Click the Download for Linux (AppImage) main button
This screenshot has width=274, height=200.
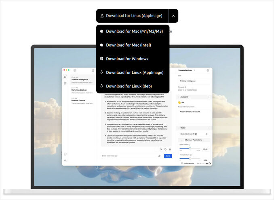click(x=132, y=16)
